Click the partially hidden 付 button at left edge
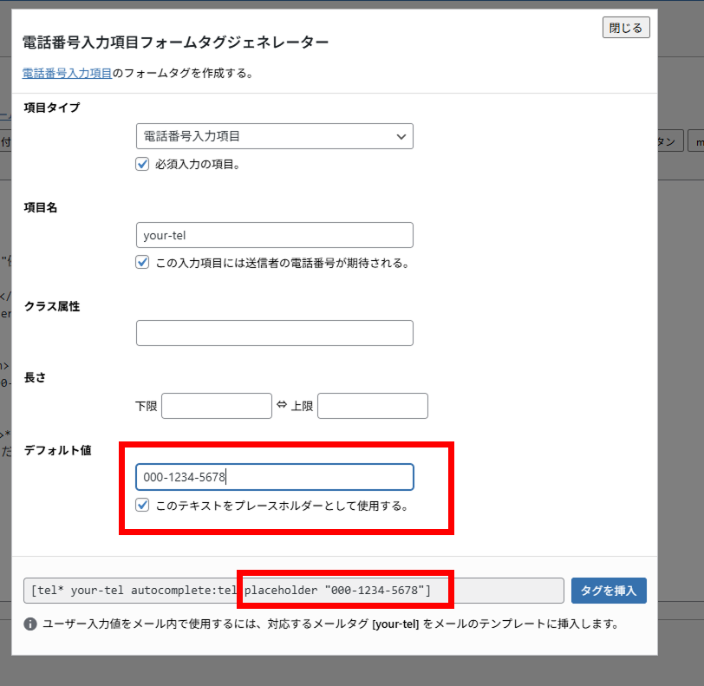This screenshot has width=704, height=686. 5,142
